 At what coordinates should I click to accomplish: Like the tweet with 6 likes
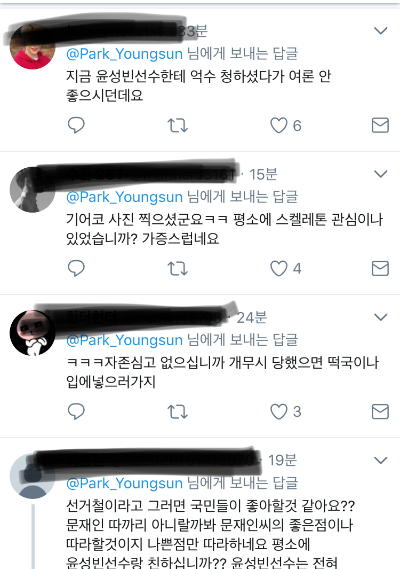click(x=278, y=126)
